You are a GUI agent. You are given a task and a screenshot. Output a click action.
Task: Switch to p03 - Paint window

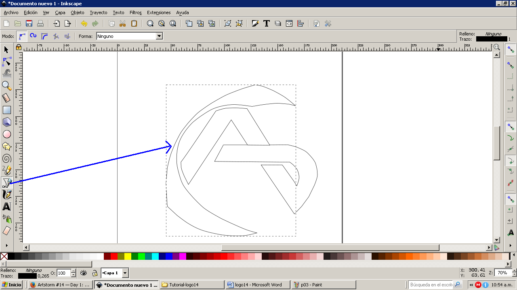point(323,285)
